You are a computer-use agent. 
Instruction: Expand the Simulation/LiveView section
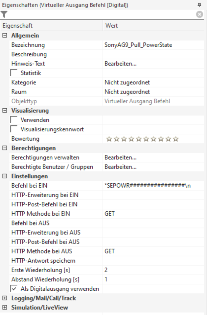coord(4,307)
